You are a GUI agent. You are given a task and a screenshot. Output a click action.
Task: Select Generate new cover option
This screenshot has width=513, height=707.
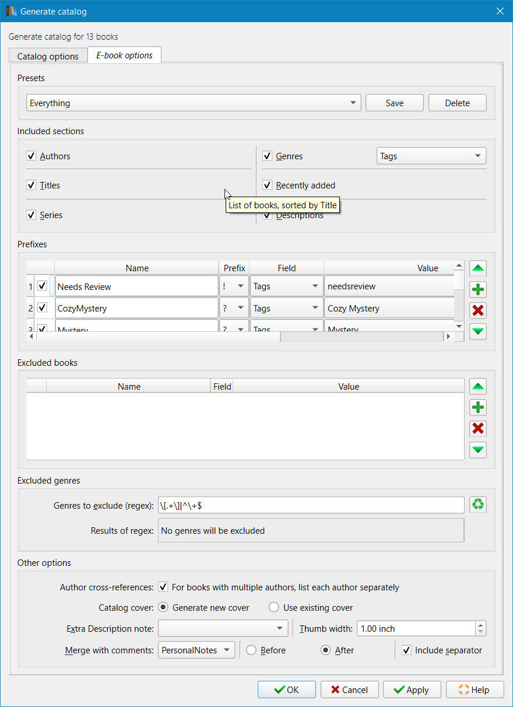[x=163, y=608]
